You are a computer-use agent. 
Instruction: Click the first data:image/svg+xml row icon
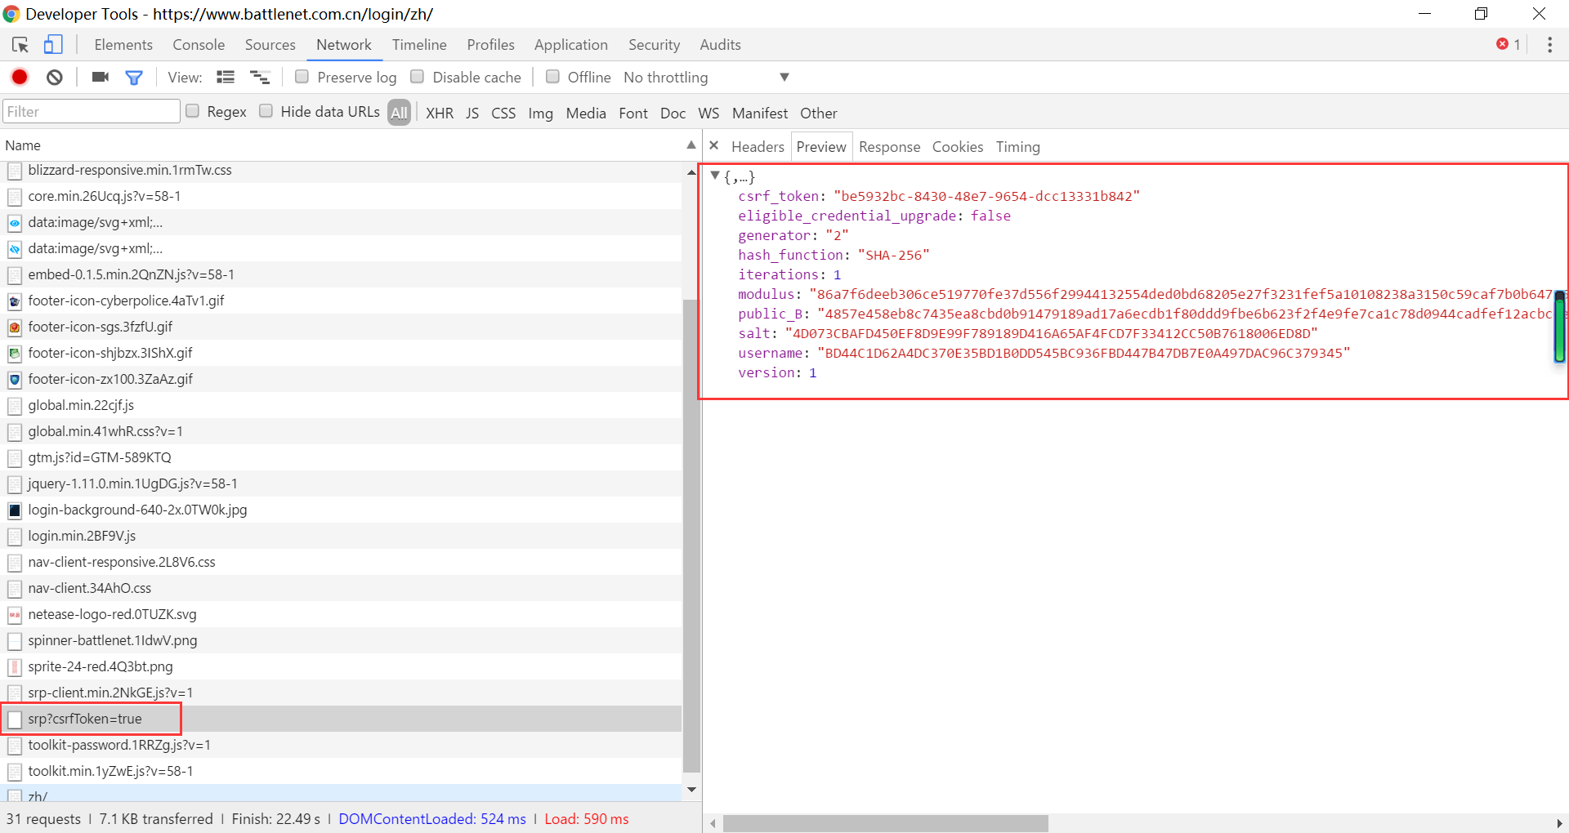(15, 223)
